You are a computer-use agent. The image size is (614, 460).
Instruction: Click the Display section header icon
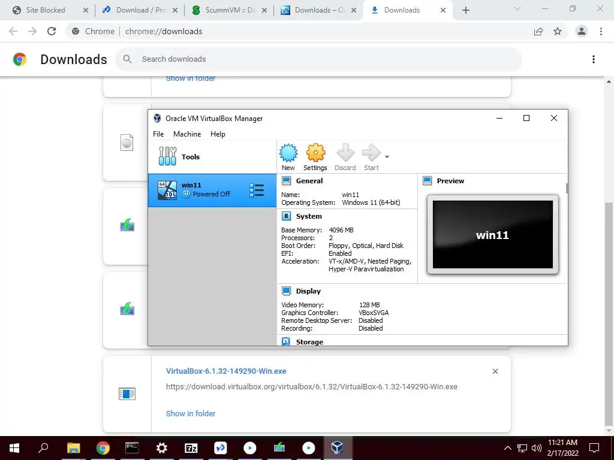tap(286, 290)
